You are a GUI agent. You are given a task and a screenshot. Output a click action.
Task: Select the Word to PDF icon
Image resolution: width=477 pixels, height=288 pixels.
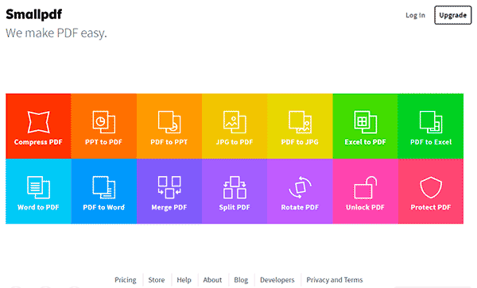pos(38,187)
